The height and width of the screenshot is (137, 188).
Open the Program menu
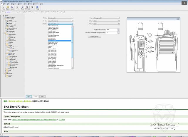click(13, 4)
